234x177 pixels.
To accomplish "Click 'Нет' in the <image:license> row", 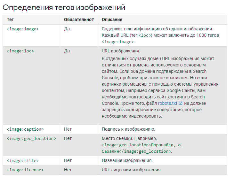I will (x=68, y=170).
